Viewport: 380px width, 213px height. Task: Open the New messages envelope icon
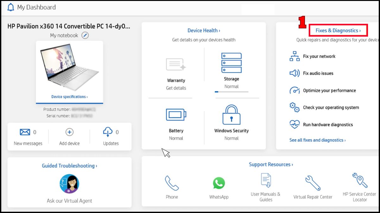click(x=25, y=132)
